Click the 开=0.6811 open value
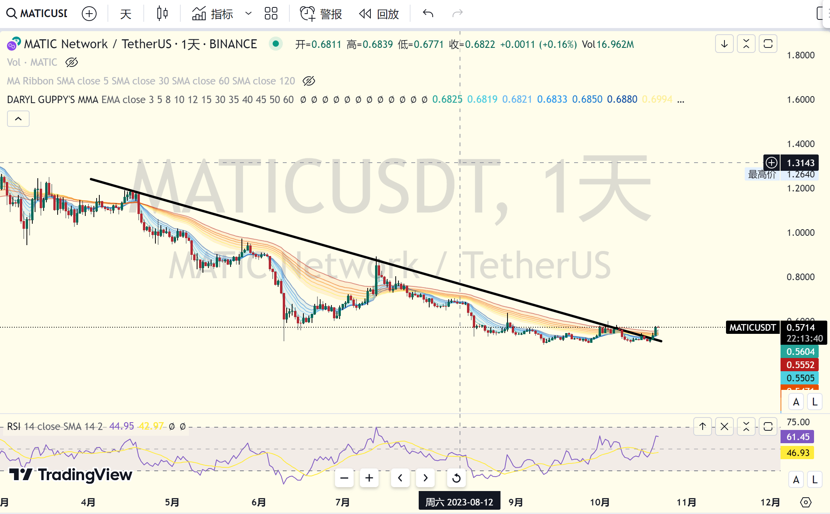Viewport: 830px width, 514px height. (318, 44)
